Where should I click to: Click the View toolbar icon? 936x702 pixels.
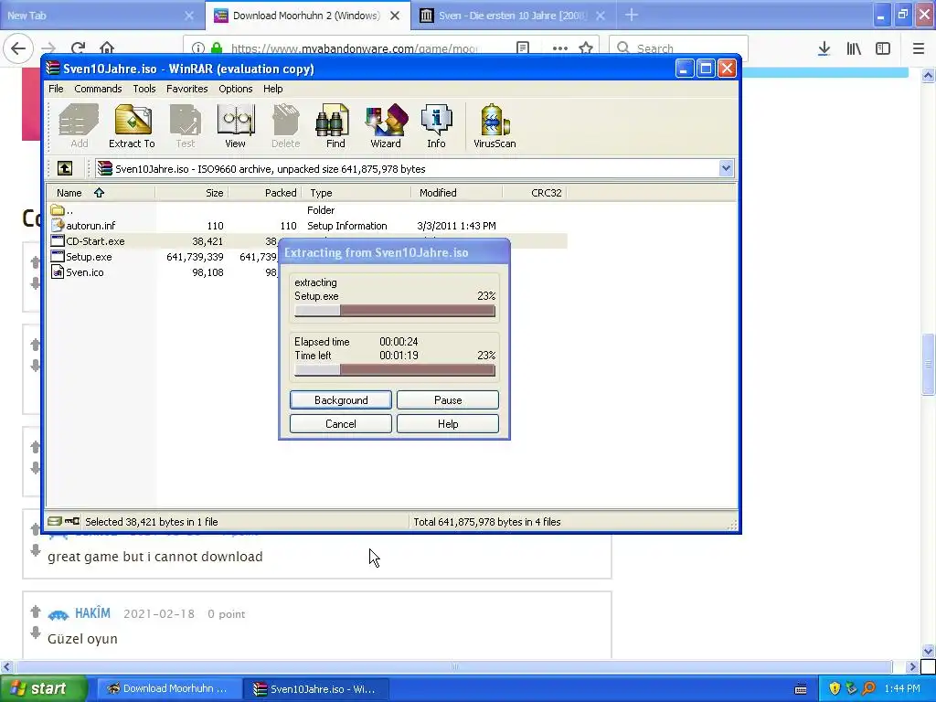tap(235, 126)
